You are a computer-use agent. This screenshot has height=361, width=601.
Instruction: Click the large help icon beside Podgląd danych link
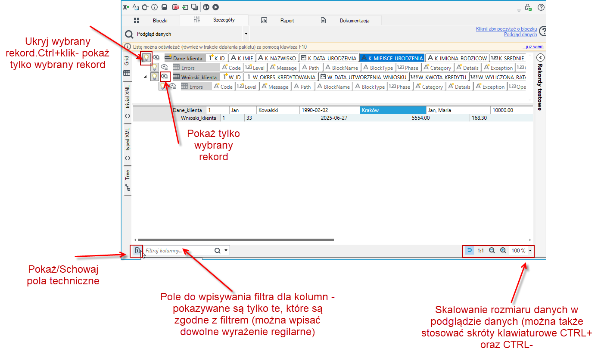click(543, 31)
